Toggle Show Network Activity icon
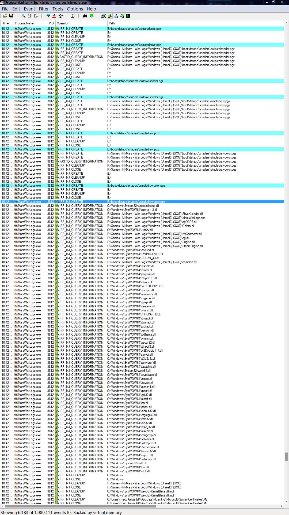 116,16
